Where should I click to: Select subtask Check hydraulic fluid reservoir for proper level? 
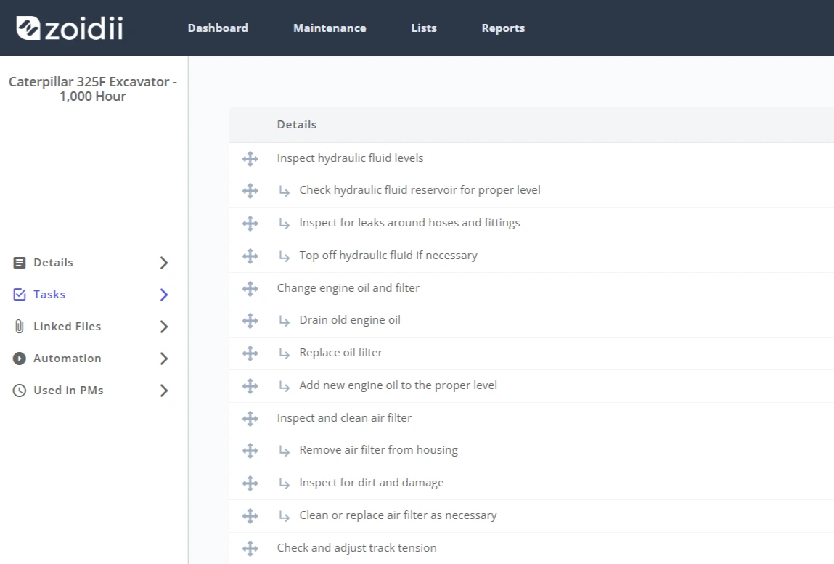click(420, 190)
